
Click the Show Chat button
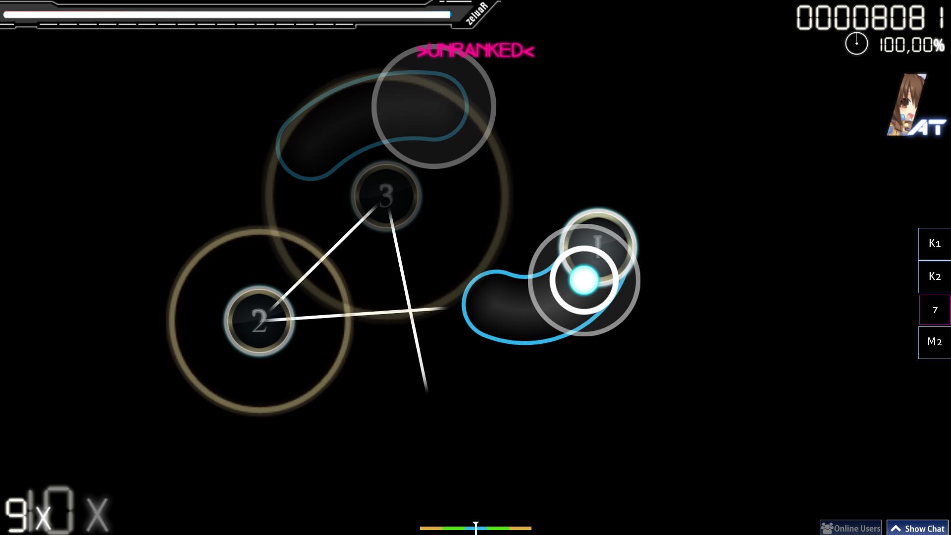(917, 528)
